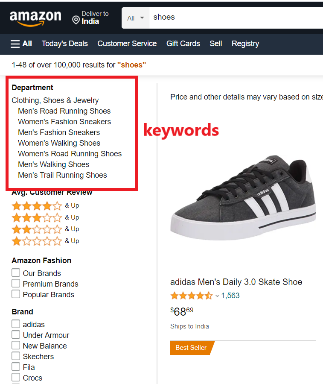Open Gift Cards in navigation bar
323x384 pixels.
pos(183,44)
